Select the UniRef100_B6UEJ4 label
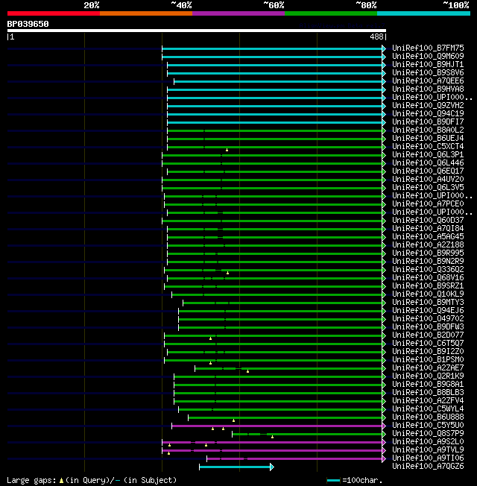 [428, 138]
